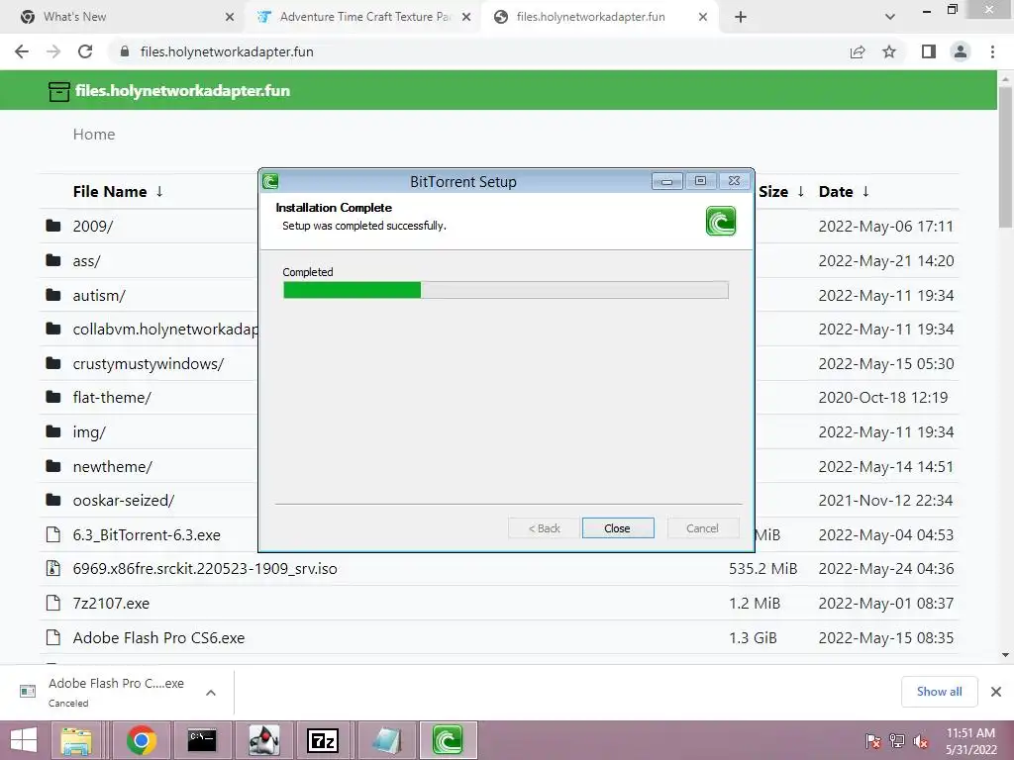Click Close in BitTorrent Setup
The width and height of the screenshot is (1014, 760).
[x=618, y=528]
